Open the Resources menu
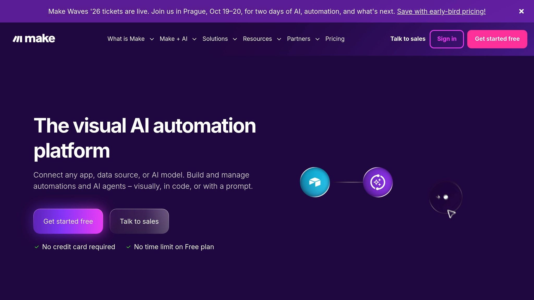Image resolution: width=534 pixels, height=300 pixels. pos(257,39)
